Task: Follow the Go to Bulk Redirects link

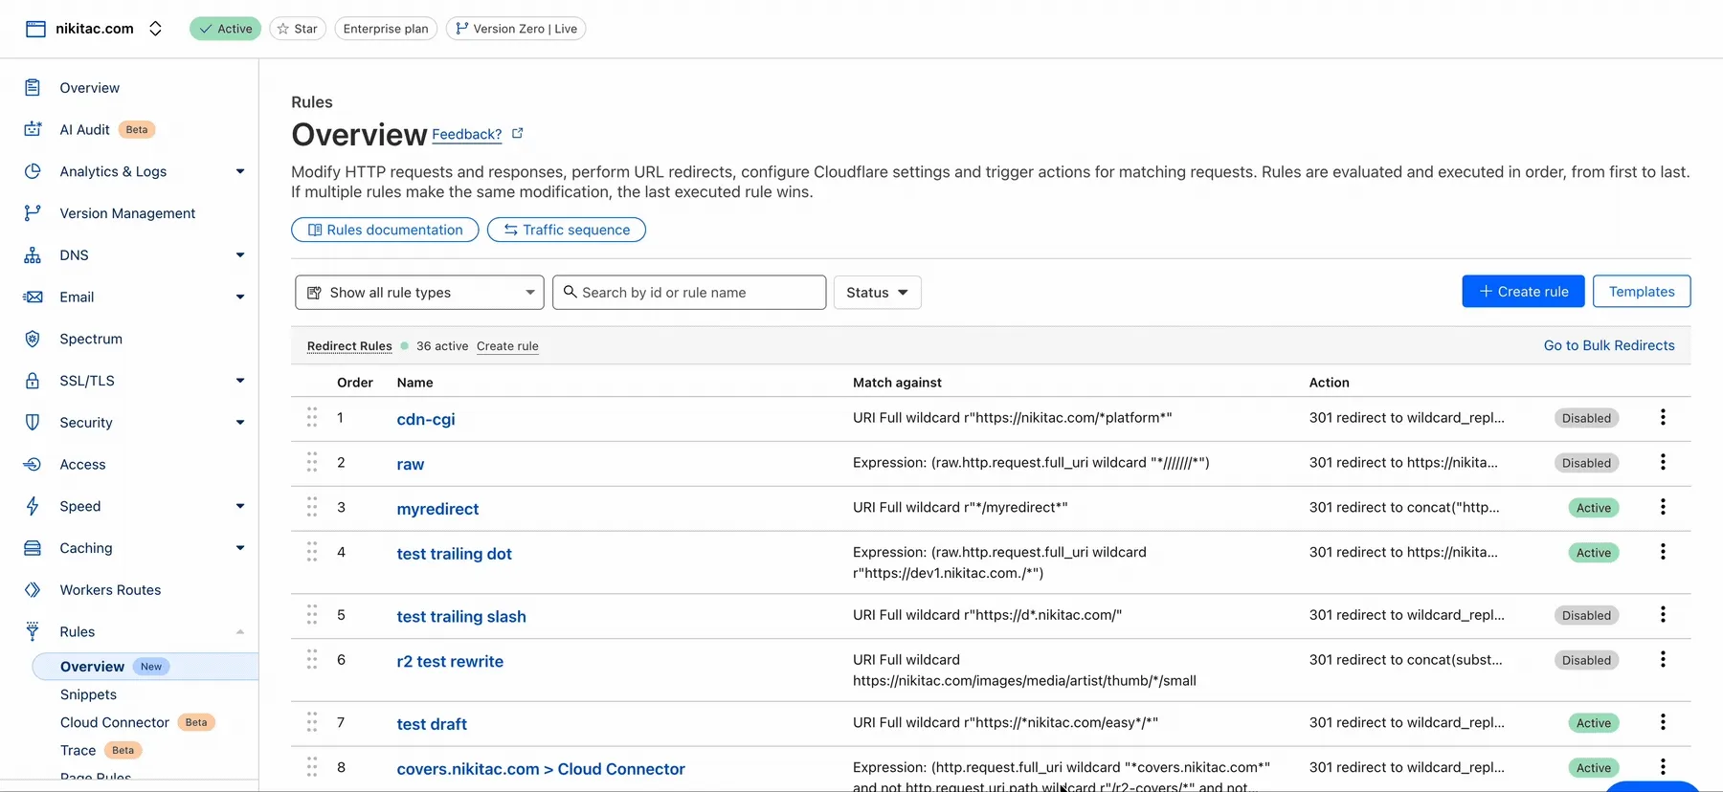Action: 1608,345
